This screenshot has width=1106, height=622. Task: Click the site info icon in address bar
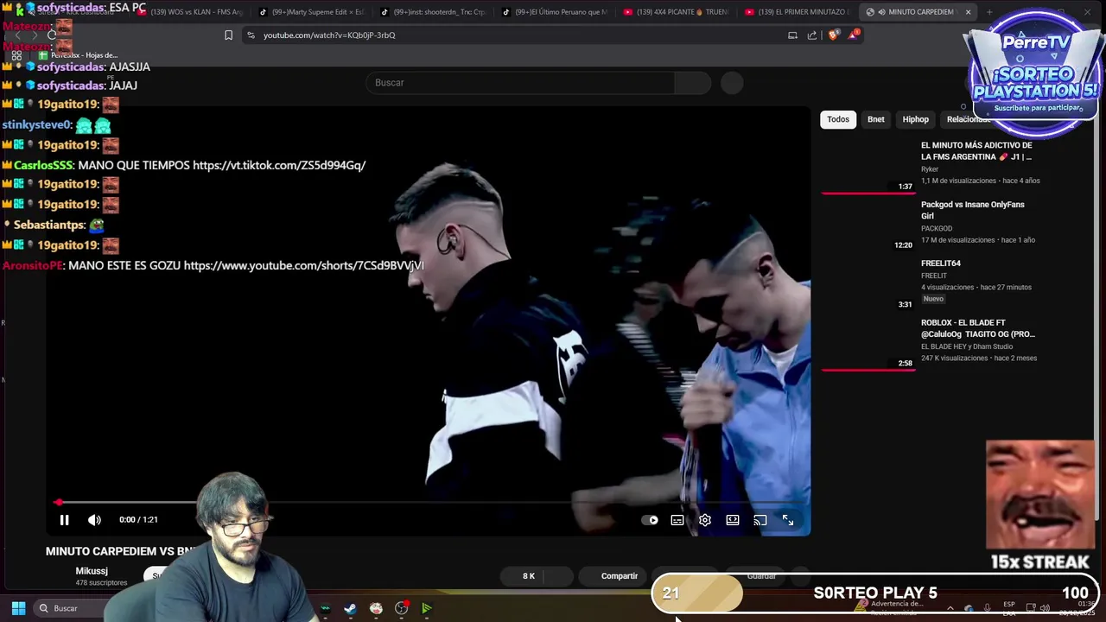(x=251, y=35)
